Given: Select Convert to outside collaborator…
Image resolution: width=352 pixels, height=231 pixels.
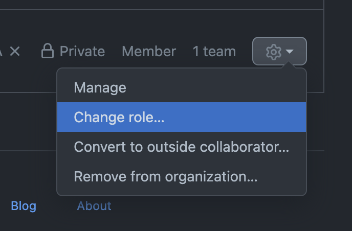Looking at the screenshot, I should (x=182, y=147).
